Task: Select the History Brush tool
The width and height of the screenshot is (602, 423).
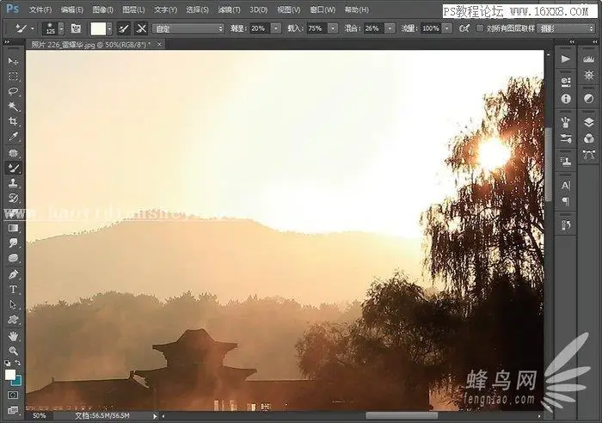Action: pos(13,198)
